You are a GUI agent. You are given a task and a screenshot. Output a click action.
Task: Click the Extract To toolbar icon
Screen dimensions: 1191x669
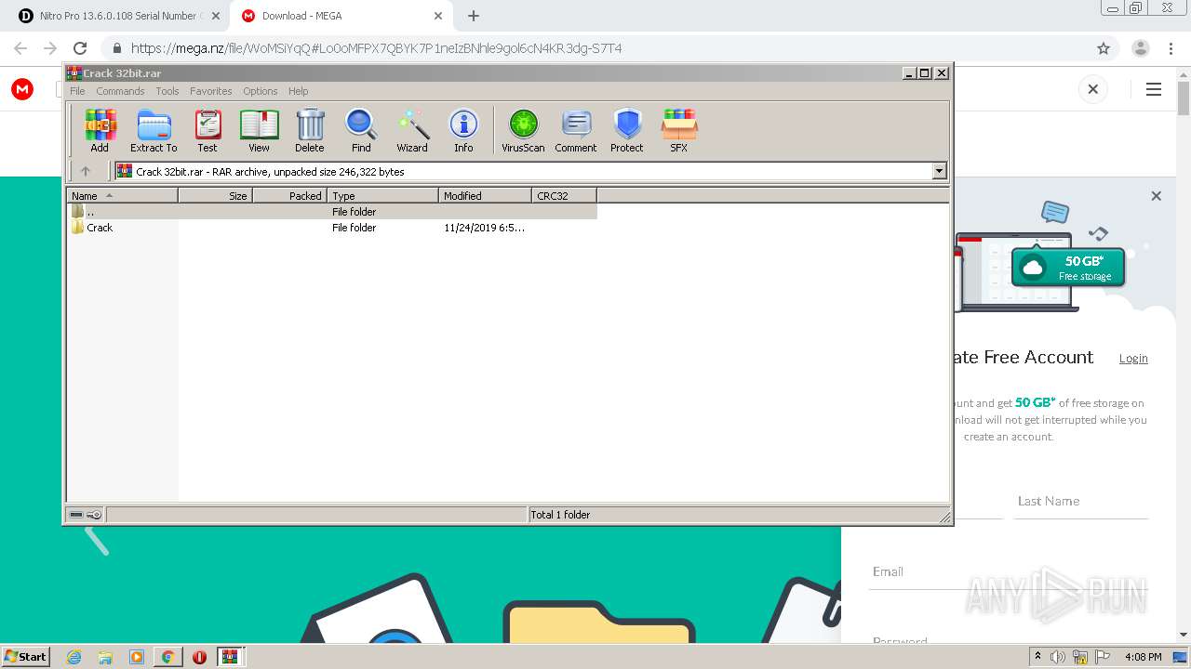154,130
